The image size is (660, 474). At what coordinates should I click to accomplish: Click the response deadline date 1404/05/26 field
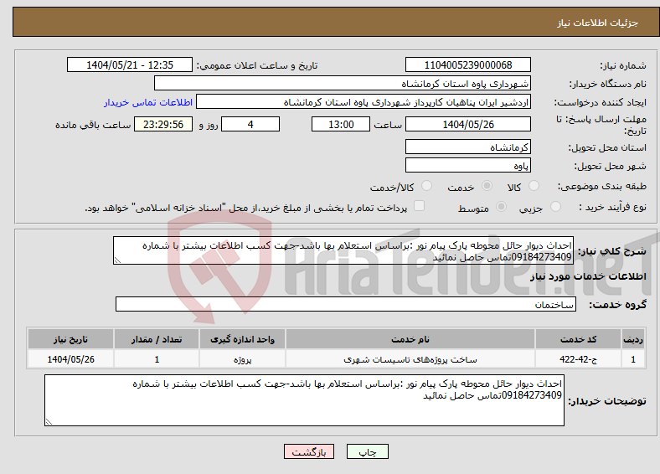click(467, 124)
